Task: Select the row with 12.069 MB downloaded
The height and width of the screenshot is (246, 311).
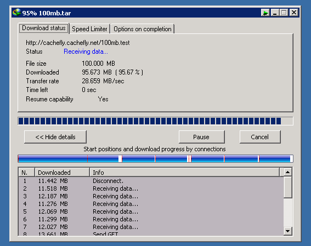Action: click(x=151, y=211)
